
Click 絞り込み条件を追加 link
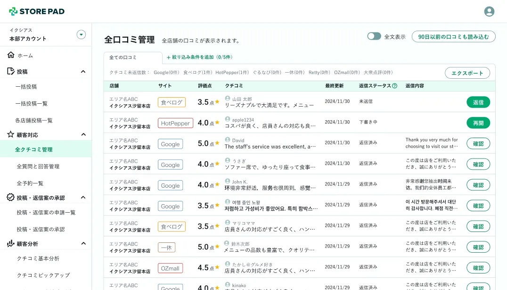click(199, 57)
